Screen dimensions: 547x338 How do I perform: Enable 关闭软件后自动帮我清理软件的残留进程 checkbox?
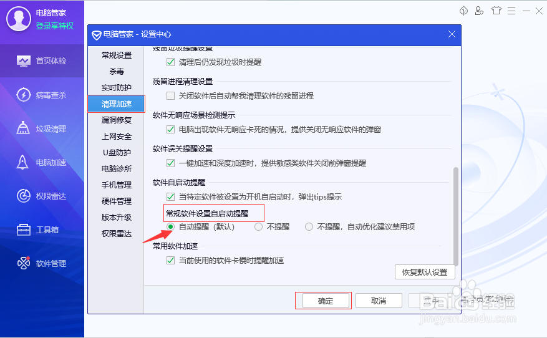point(171,95)
